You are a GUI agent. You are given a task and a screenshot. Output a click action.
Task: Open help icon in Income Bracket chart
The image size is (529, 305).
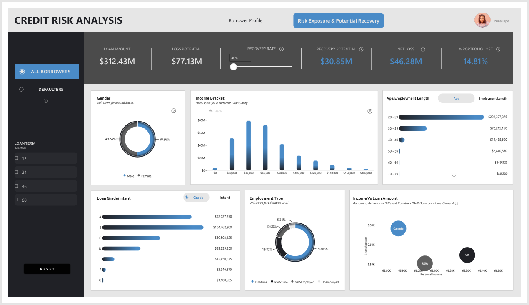click(x=369, y=111)
